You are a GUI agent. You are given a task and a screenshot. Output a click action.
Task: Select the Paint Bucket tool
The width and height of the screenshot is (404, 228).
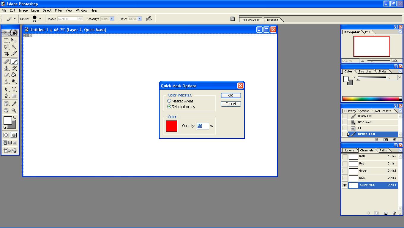coord(14,75)
